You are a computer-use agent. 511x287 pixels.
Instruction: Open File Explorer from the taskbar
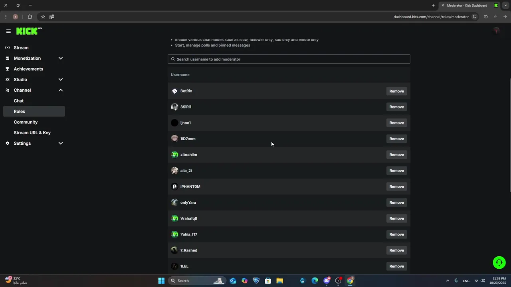pos(279,281)
